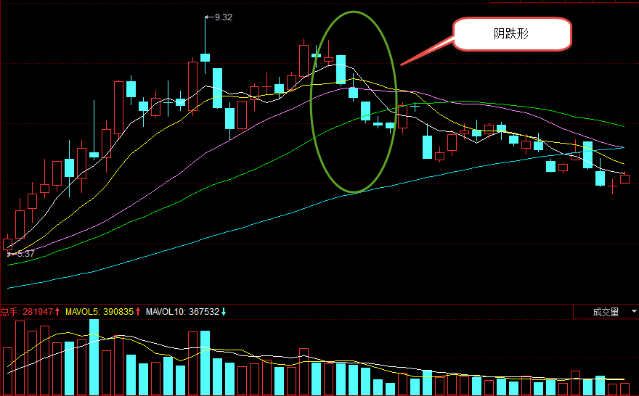The width and height of the screenshot is (639, 396).
Task: Open the 成交量 indicator dropdown
Action: coord(606,312)
